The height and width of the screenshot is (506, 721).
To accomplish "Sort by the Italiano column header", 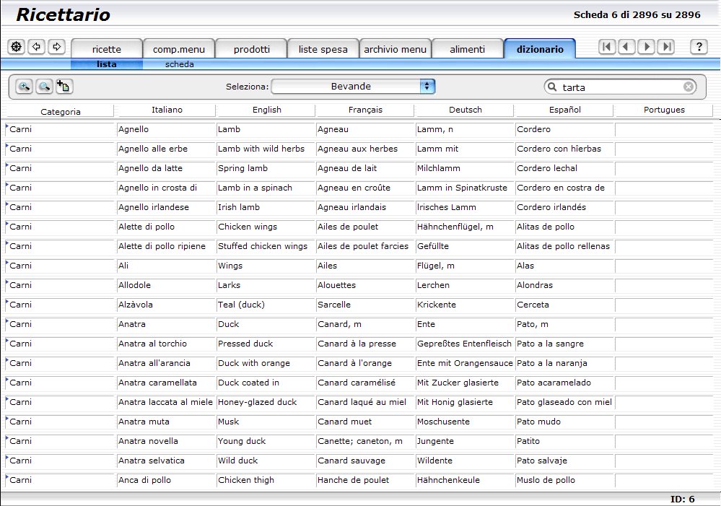I will (x=167, y=110).
